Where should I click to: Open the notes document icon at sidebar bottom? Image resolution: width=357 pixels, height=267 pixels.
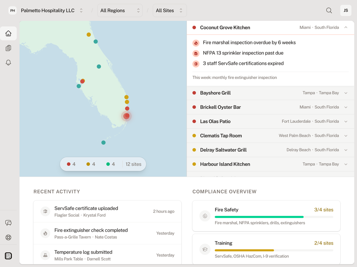click(x=8, y=256)
